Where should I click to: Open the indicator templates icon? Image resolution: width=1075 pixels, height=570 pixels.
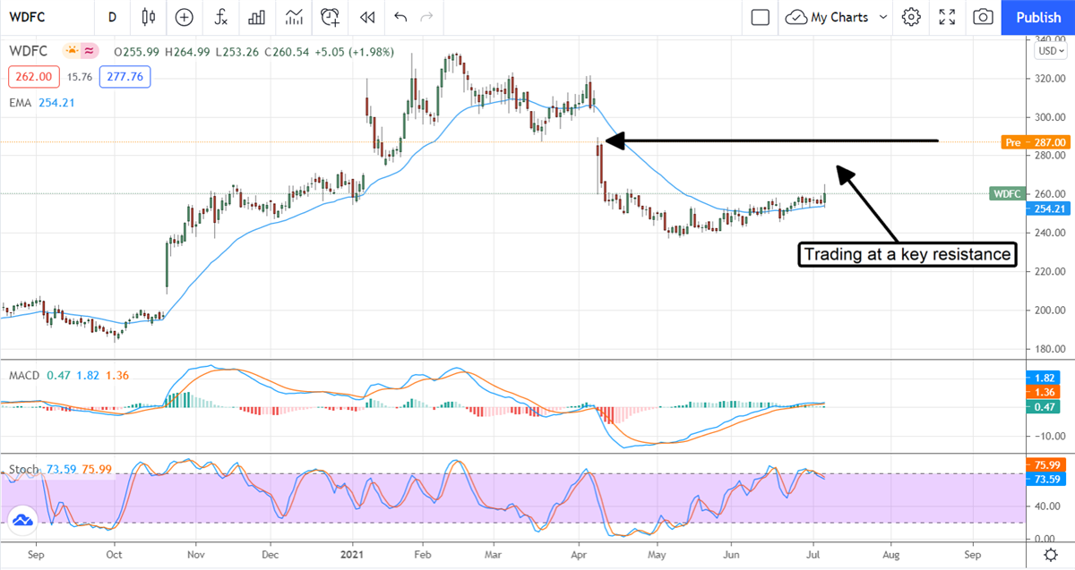[x=294, y=17]
